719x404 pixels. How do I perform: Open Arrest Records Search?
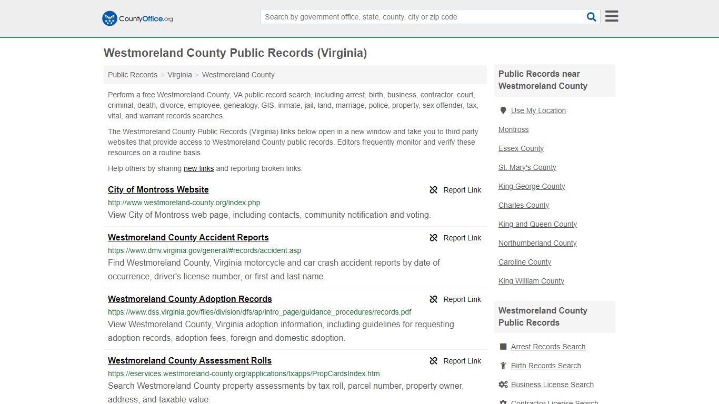pyautogui.click(x=548, y=347)
